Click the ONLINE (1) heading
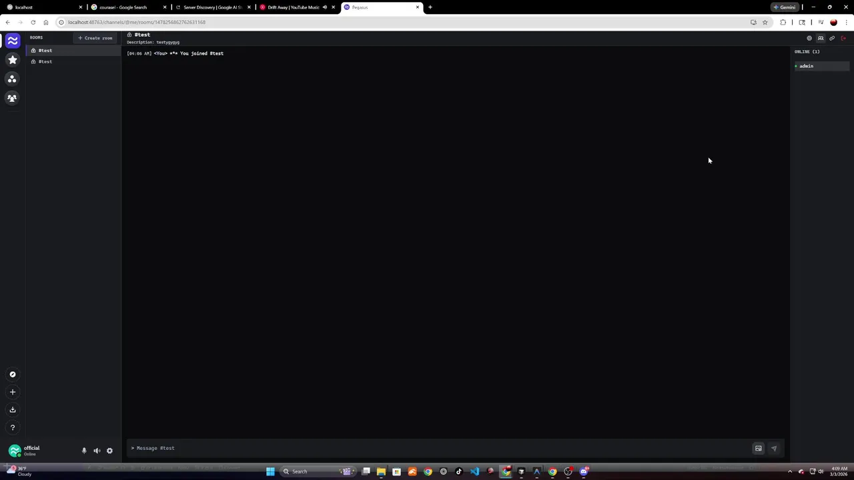 click(x=807, y=51)
